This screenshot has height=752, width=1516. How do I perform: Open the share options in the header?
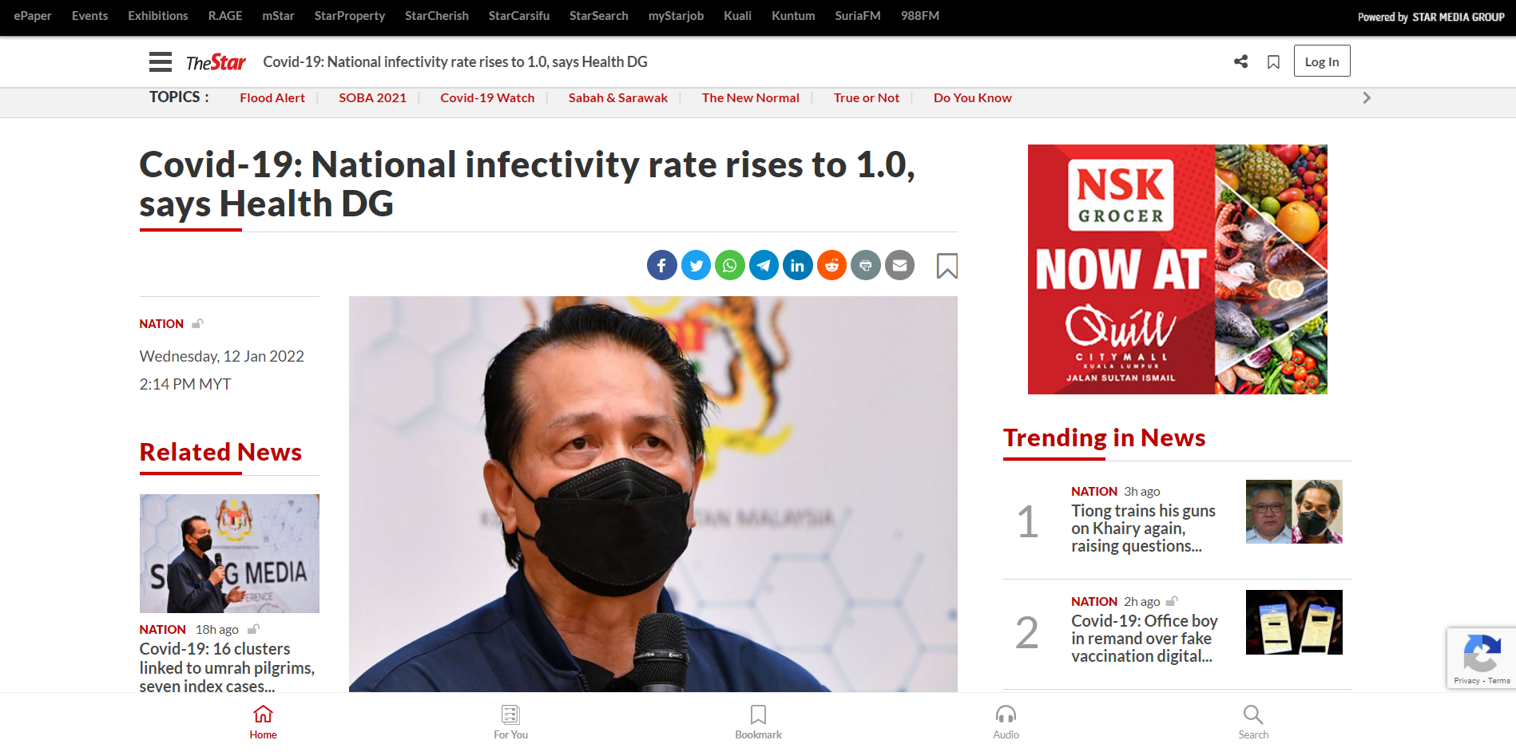tap(1240, 61)
